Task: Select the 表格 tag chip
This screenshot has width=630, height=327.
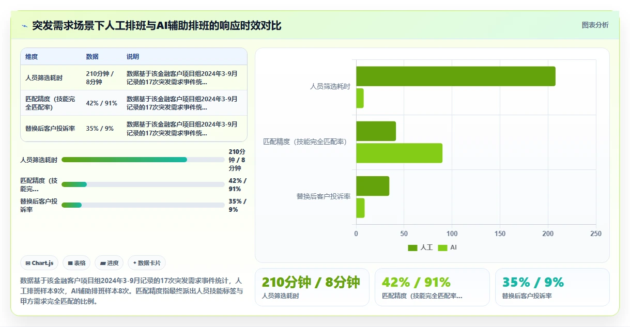Action: click(76, 263)
